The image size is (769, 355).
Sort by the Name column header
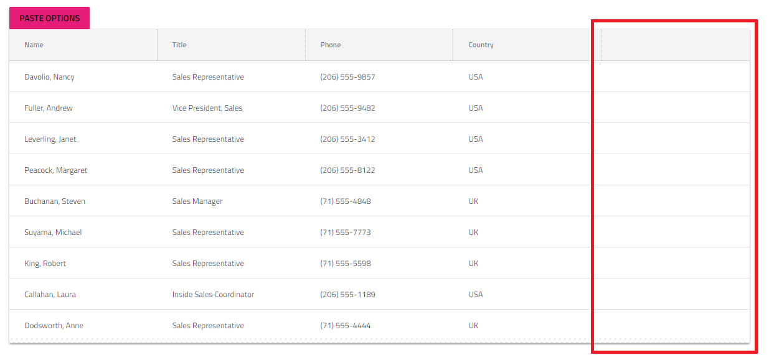pos(34,45)
